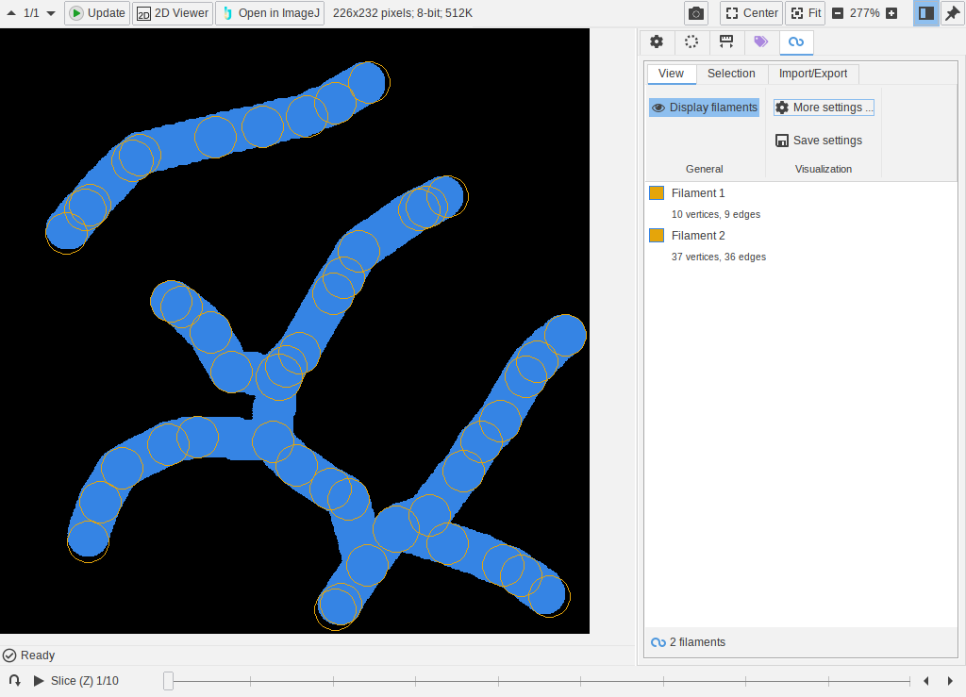Screen dimensions: 966x697
Task: Toggle the slice loop playback icon
Action: pos(14,680)
